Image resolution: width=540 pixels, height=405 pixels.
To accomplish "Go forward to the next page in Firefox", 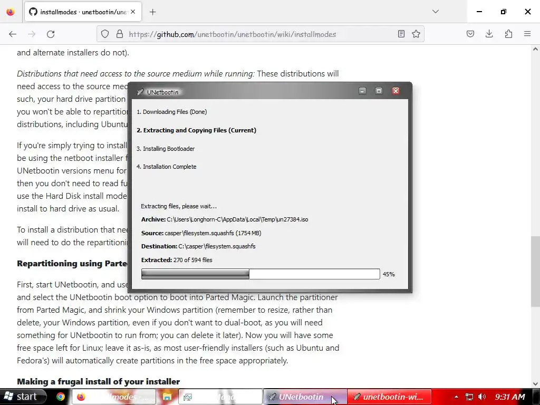I will [x=32, y=34].
